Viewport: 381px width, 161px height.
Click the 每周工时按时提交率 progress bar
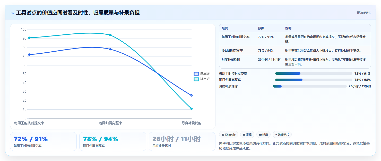314,73
